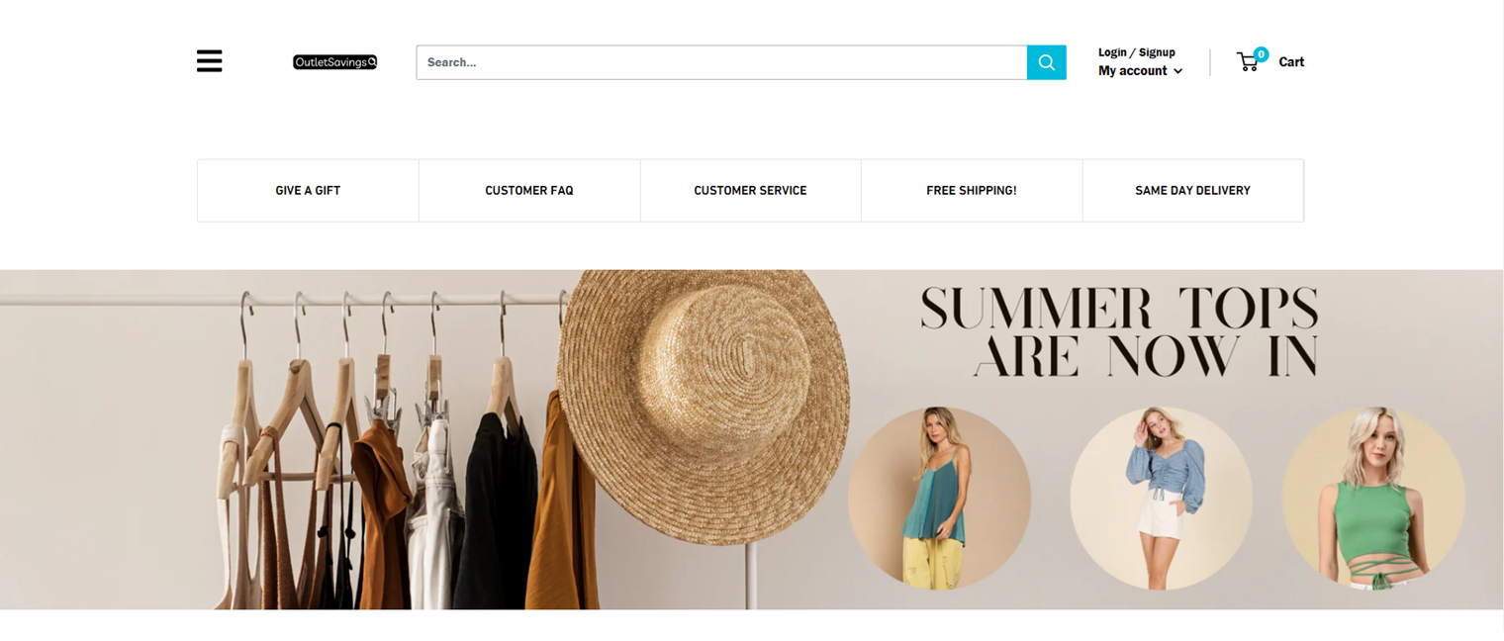This screenshot has height=641, width=1504.
Task: Open the Free Shipping! menu item
Action: click(971, 191)
